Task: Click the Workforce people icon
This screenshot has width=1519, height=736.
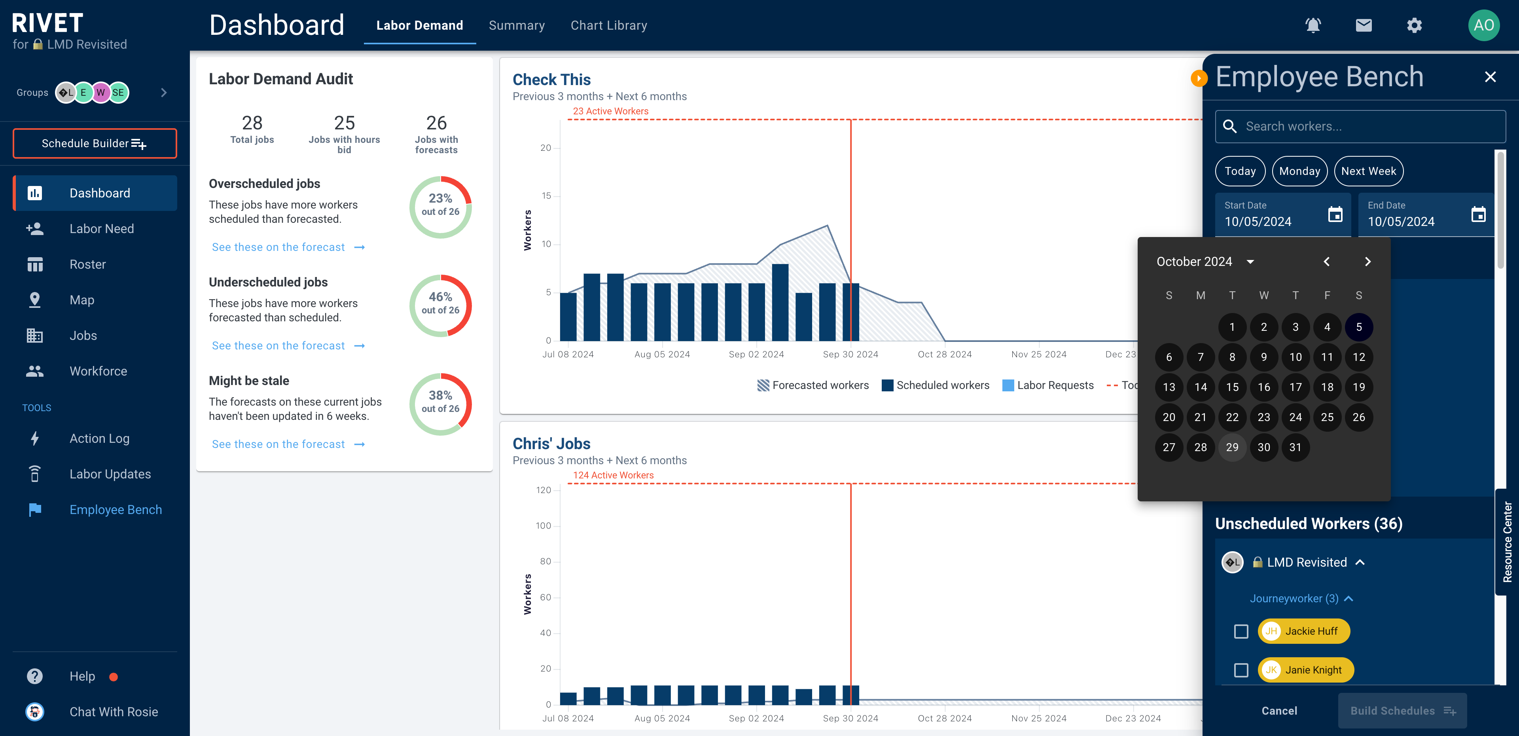Action: point(35,371)
